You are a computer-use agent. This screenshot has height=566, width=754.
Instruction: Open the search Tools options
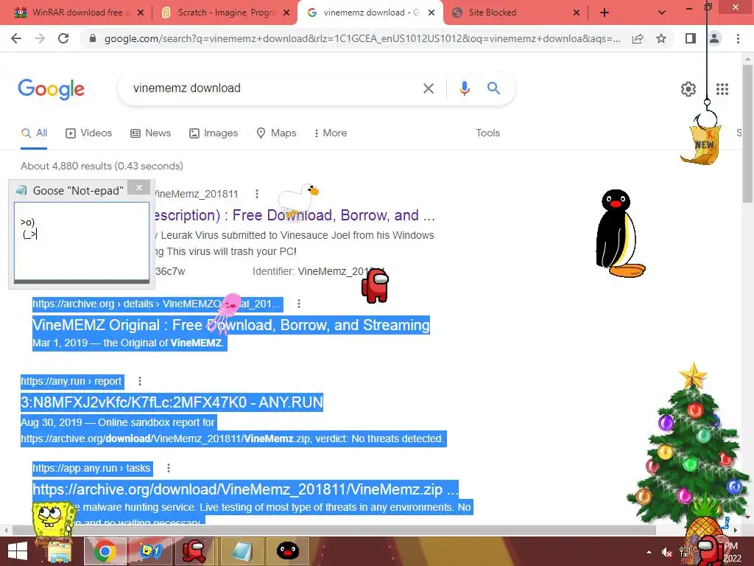tap(487, 133)
